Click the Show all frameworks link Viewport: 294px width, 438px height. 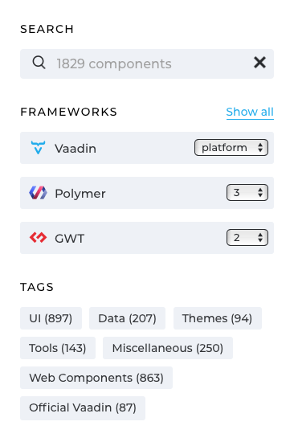tap(250, 112)
